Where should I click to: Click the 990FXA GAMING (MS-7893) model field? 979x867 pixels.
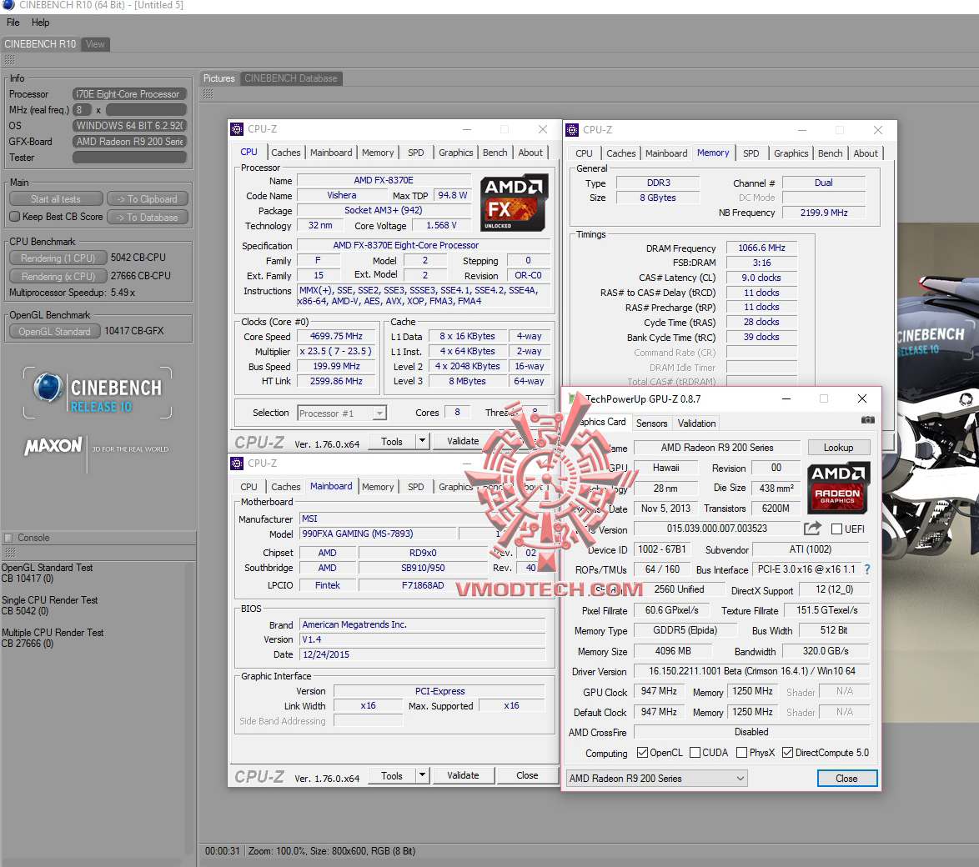[377, 534]
